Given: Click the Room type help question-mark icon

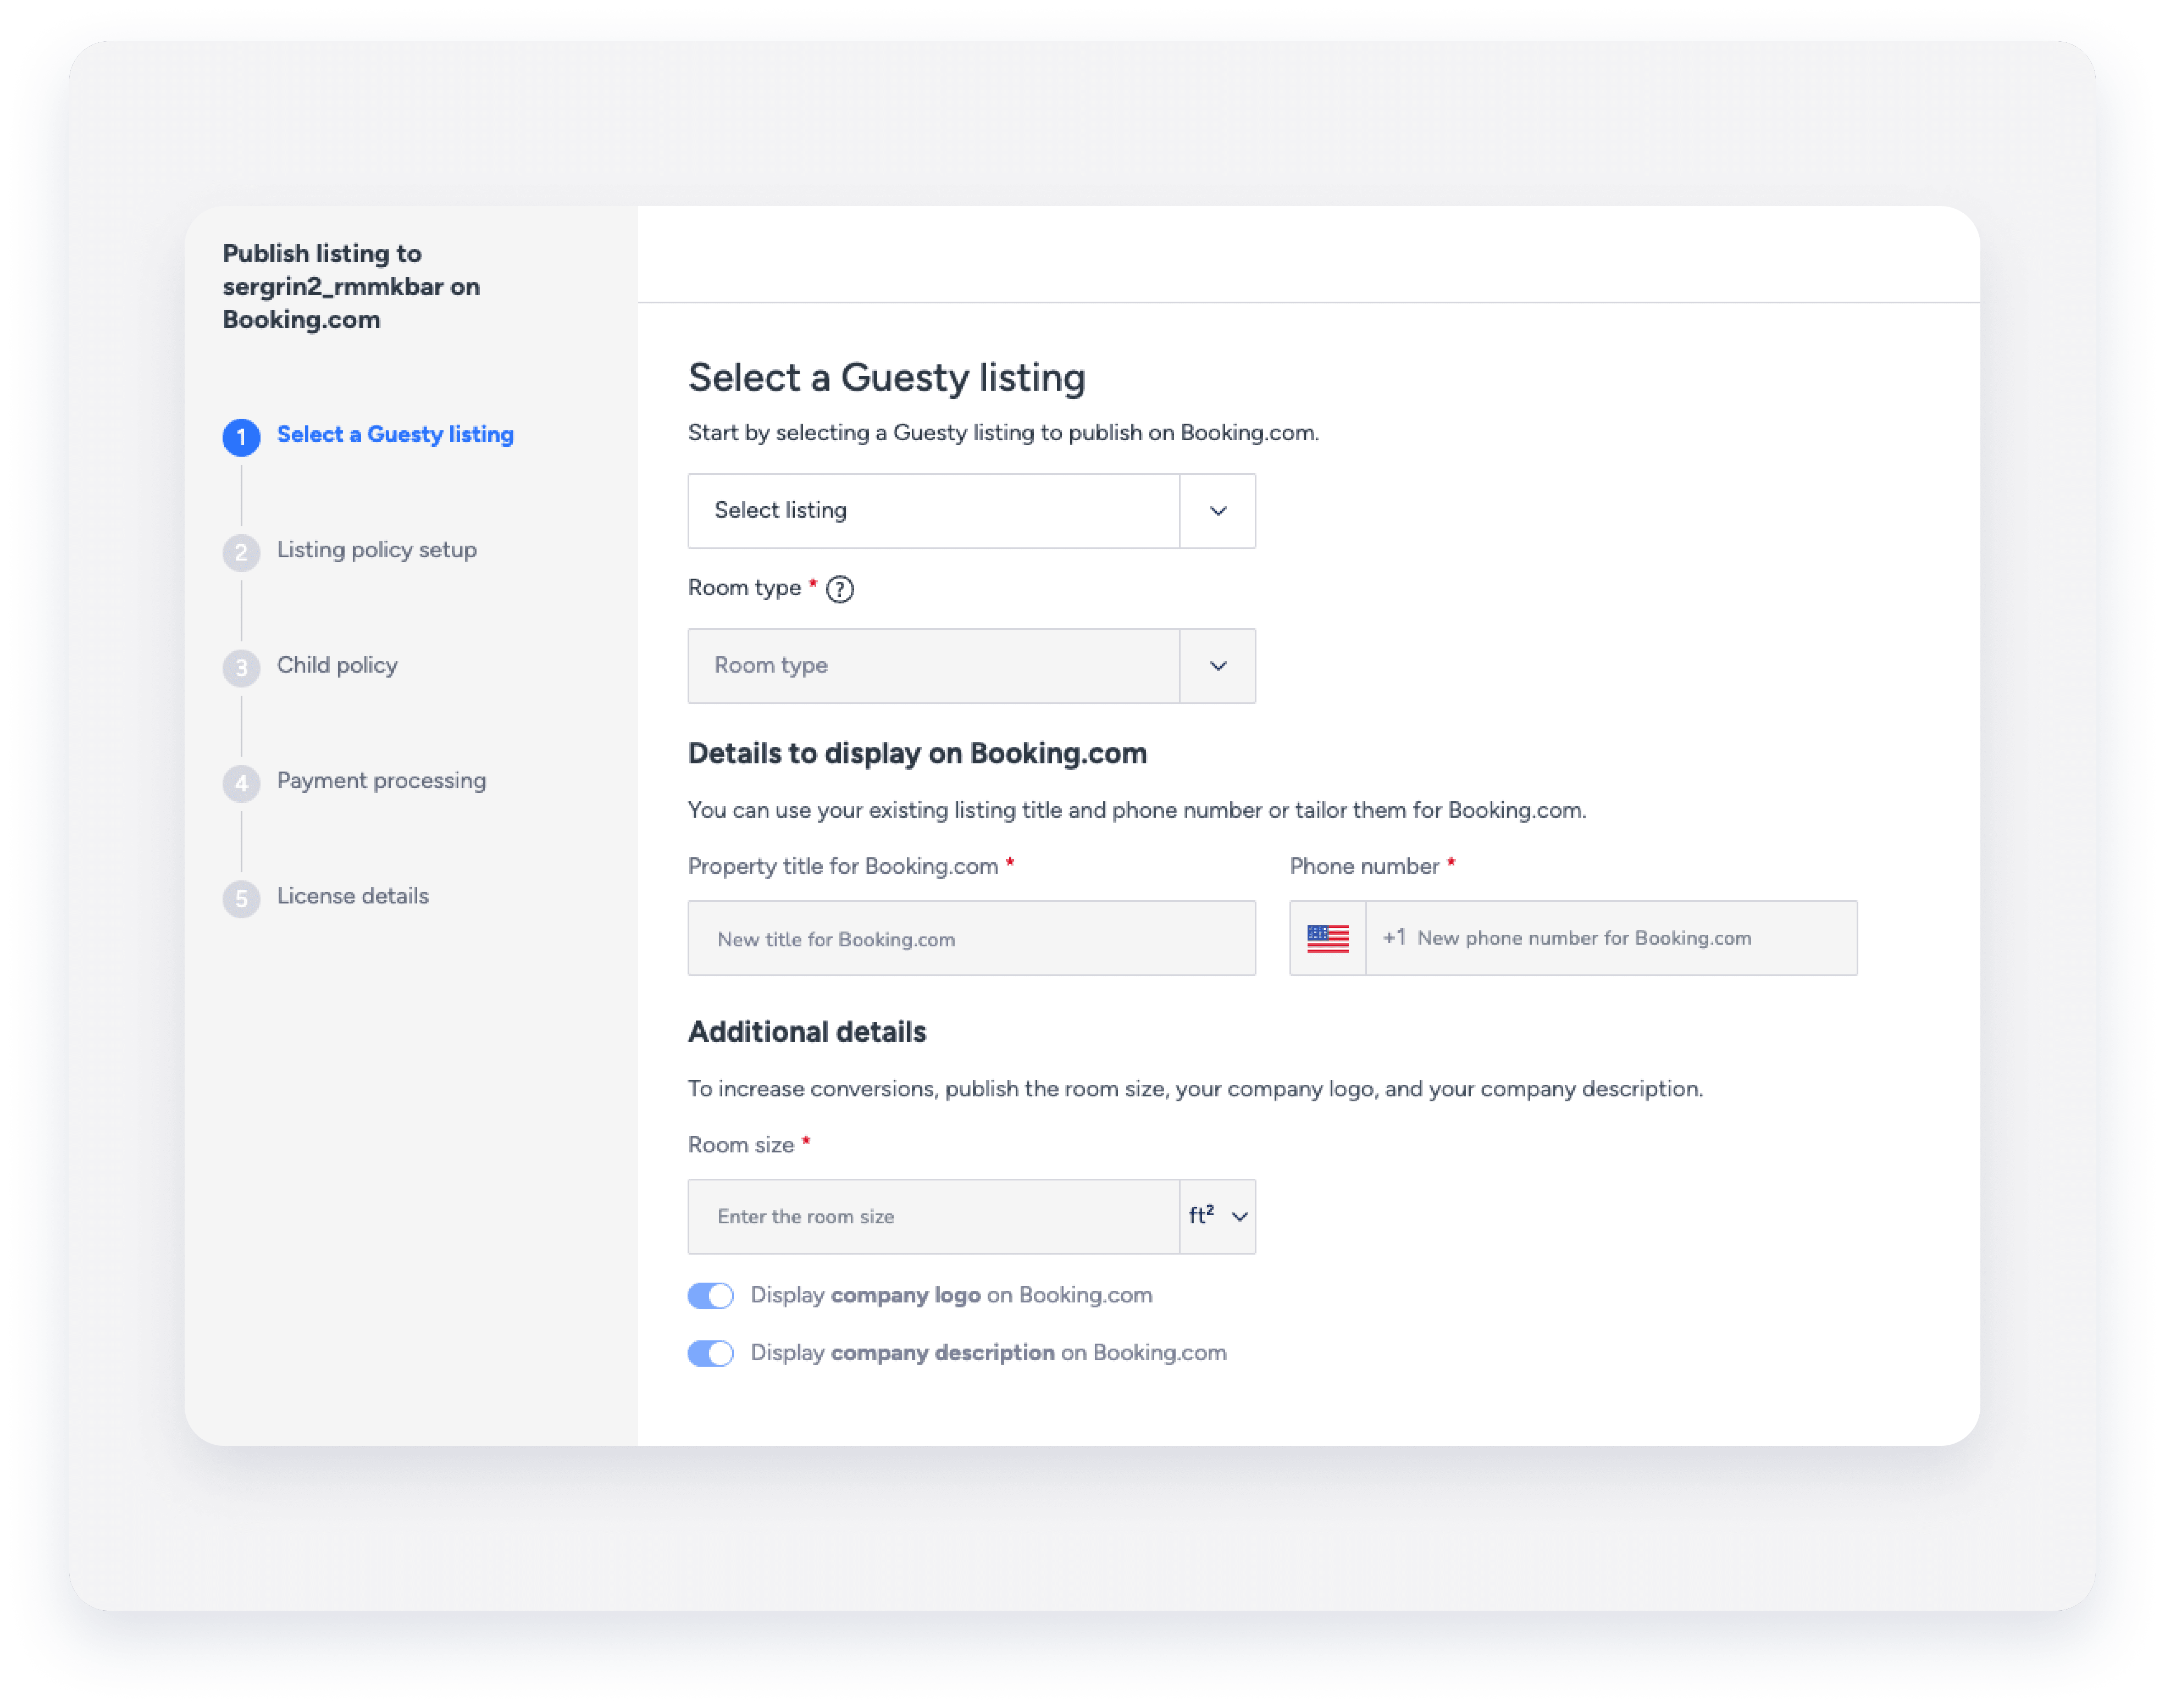Looking at the screenshot, I should coord(840,589).
